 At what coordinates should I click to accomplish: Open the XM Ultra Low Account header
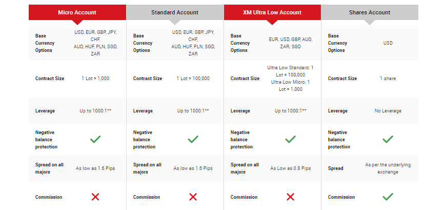pos(272,12)
